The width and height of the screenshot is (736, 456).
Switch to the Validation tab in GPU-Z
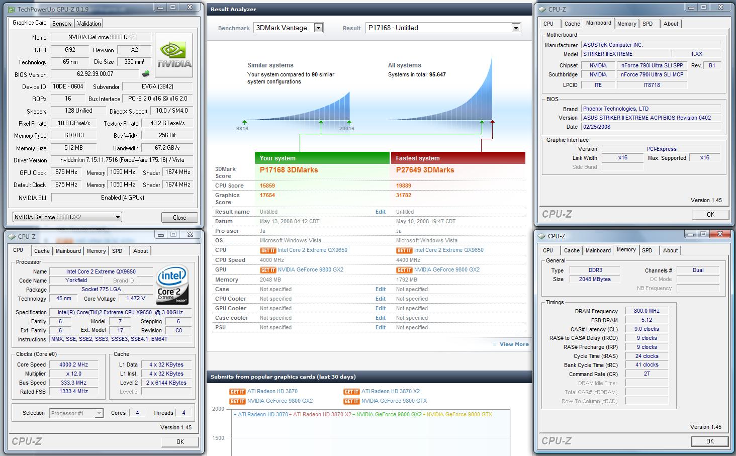coord(89,24)
